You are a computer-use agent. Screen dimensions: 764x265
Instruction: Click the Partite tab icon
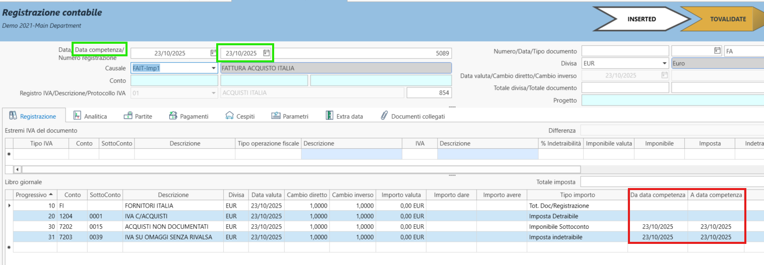(128, 116)
